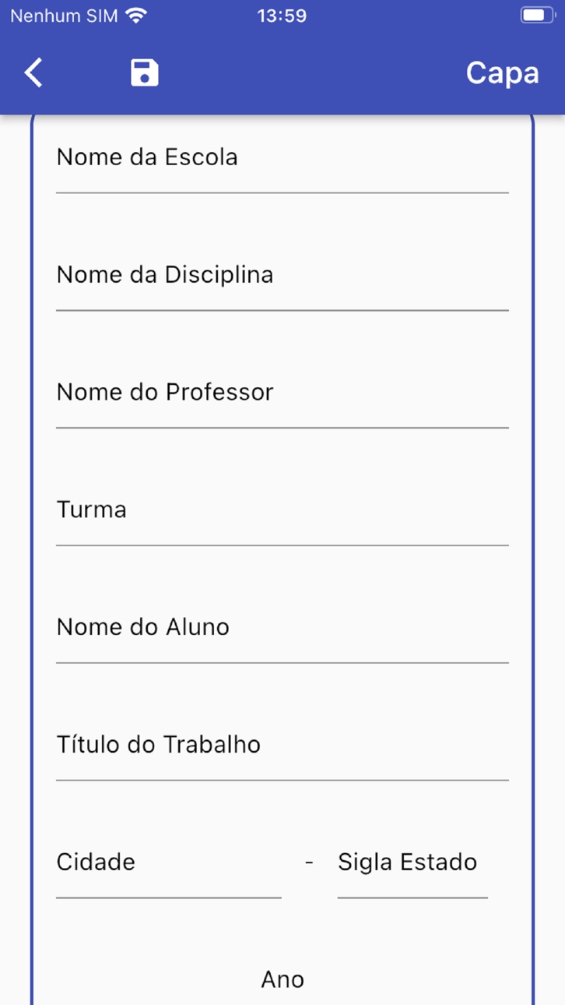Tap the dash between Cidade and Sigla Estado
Screen dimensions: 565x1005
point(309,862)
